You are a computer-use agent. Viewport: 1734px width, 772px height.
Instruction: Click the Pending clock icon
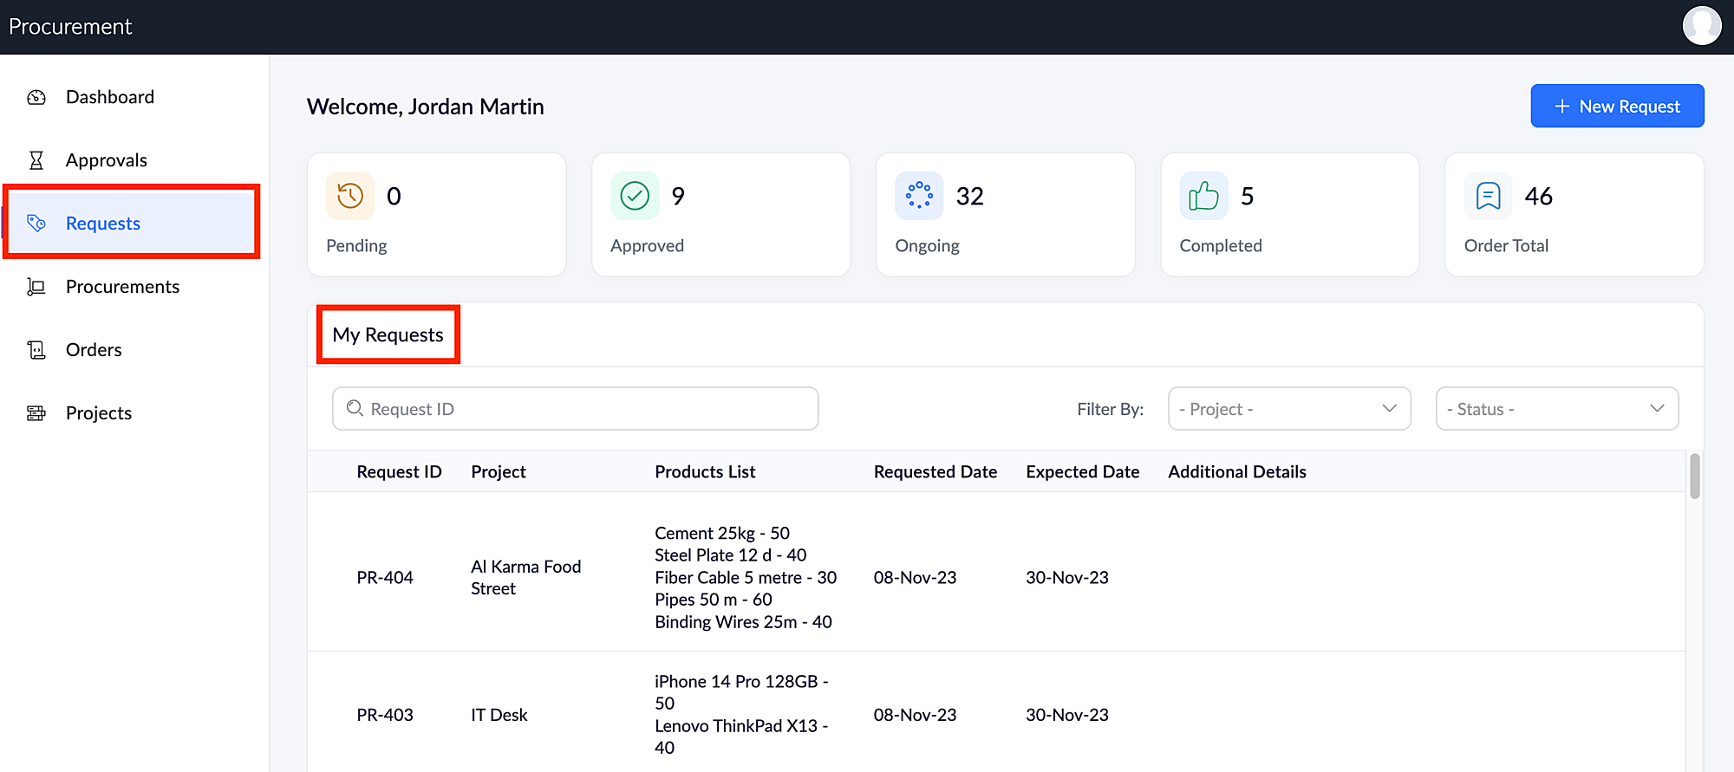pos(350,196)
